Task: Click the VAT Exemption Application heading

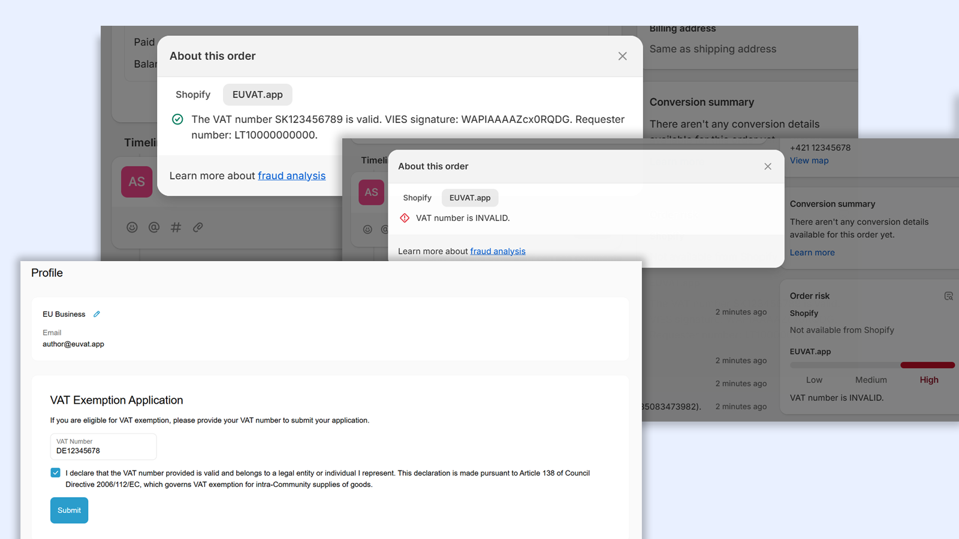Action: coord(117,400)
